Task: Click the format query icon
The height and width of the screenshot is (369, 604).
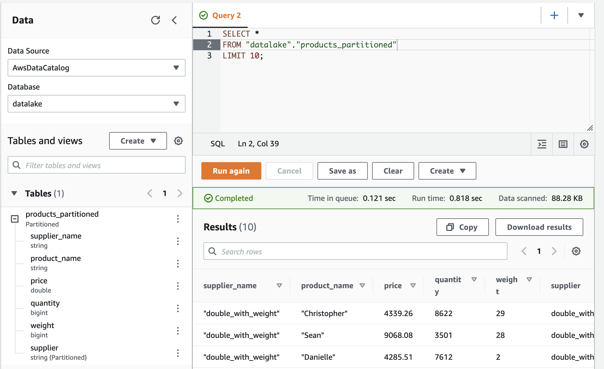Action: point(542,144)
